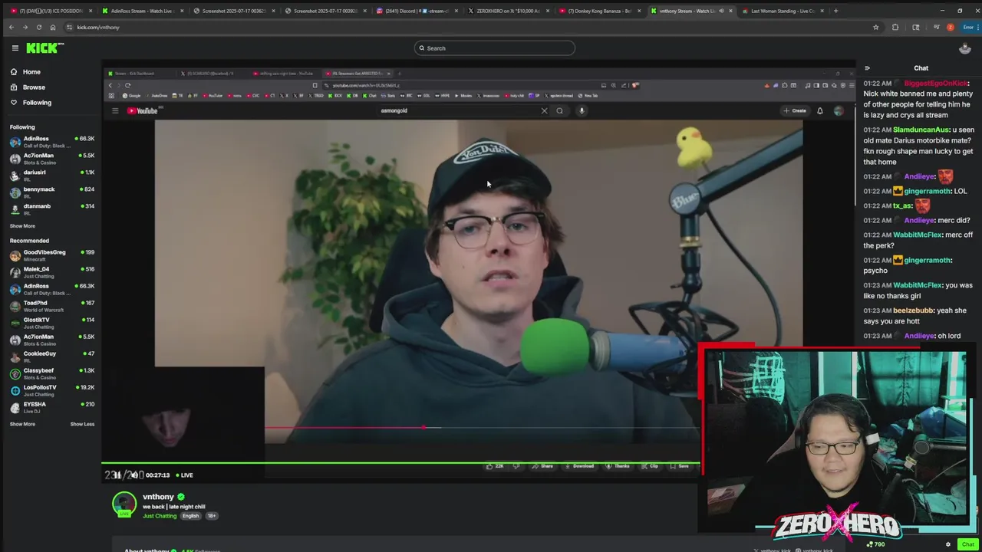Open the user profile avatar menu
The height and width of the screenshot is (552, 982).
point(965,48)
